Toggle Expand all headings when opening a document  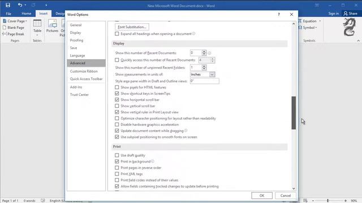(117, 34)
